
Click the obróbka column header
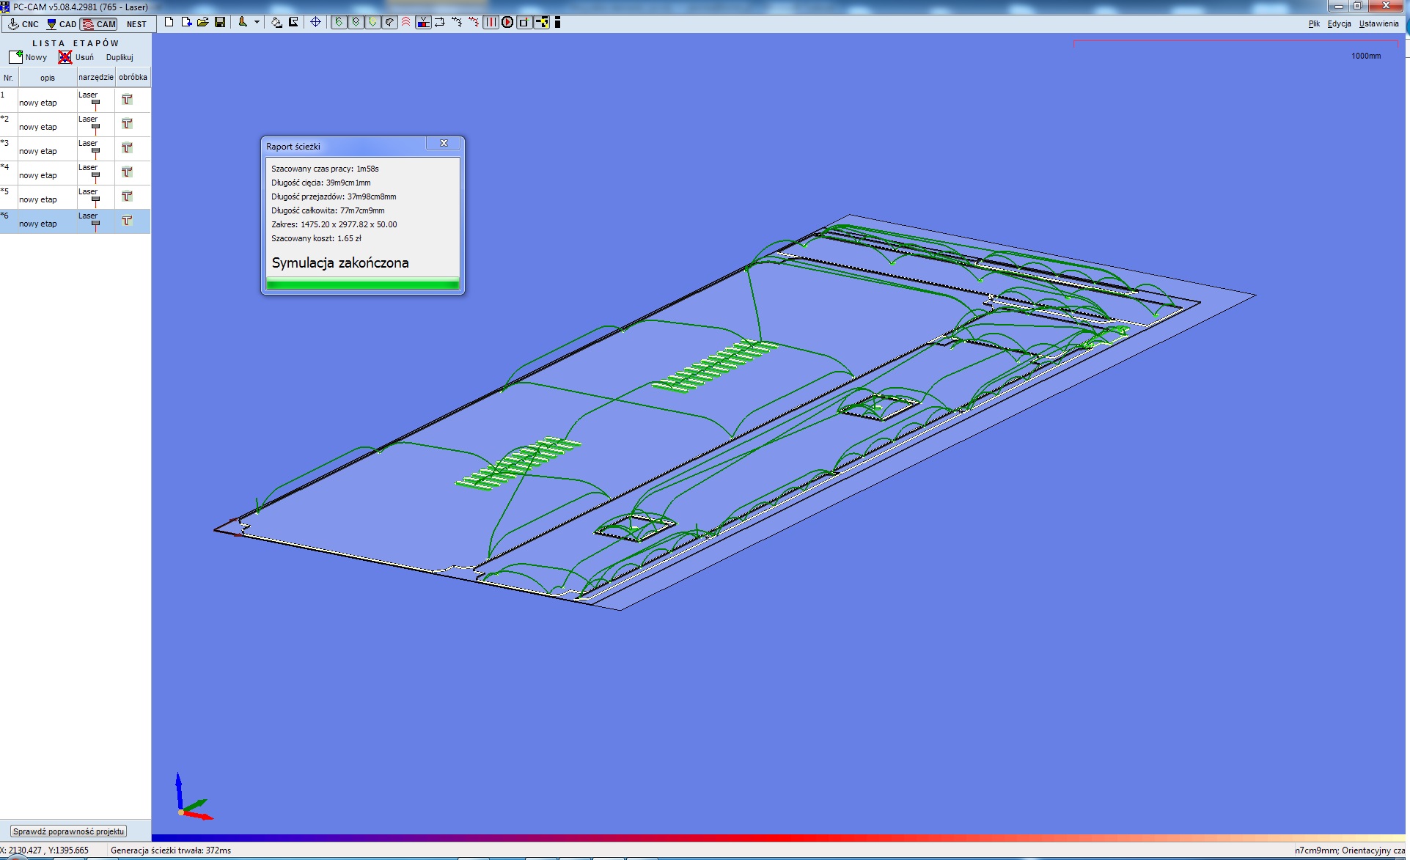click(133, 77)
